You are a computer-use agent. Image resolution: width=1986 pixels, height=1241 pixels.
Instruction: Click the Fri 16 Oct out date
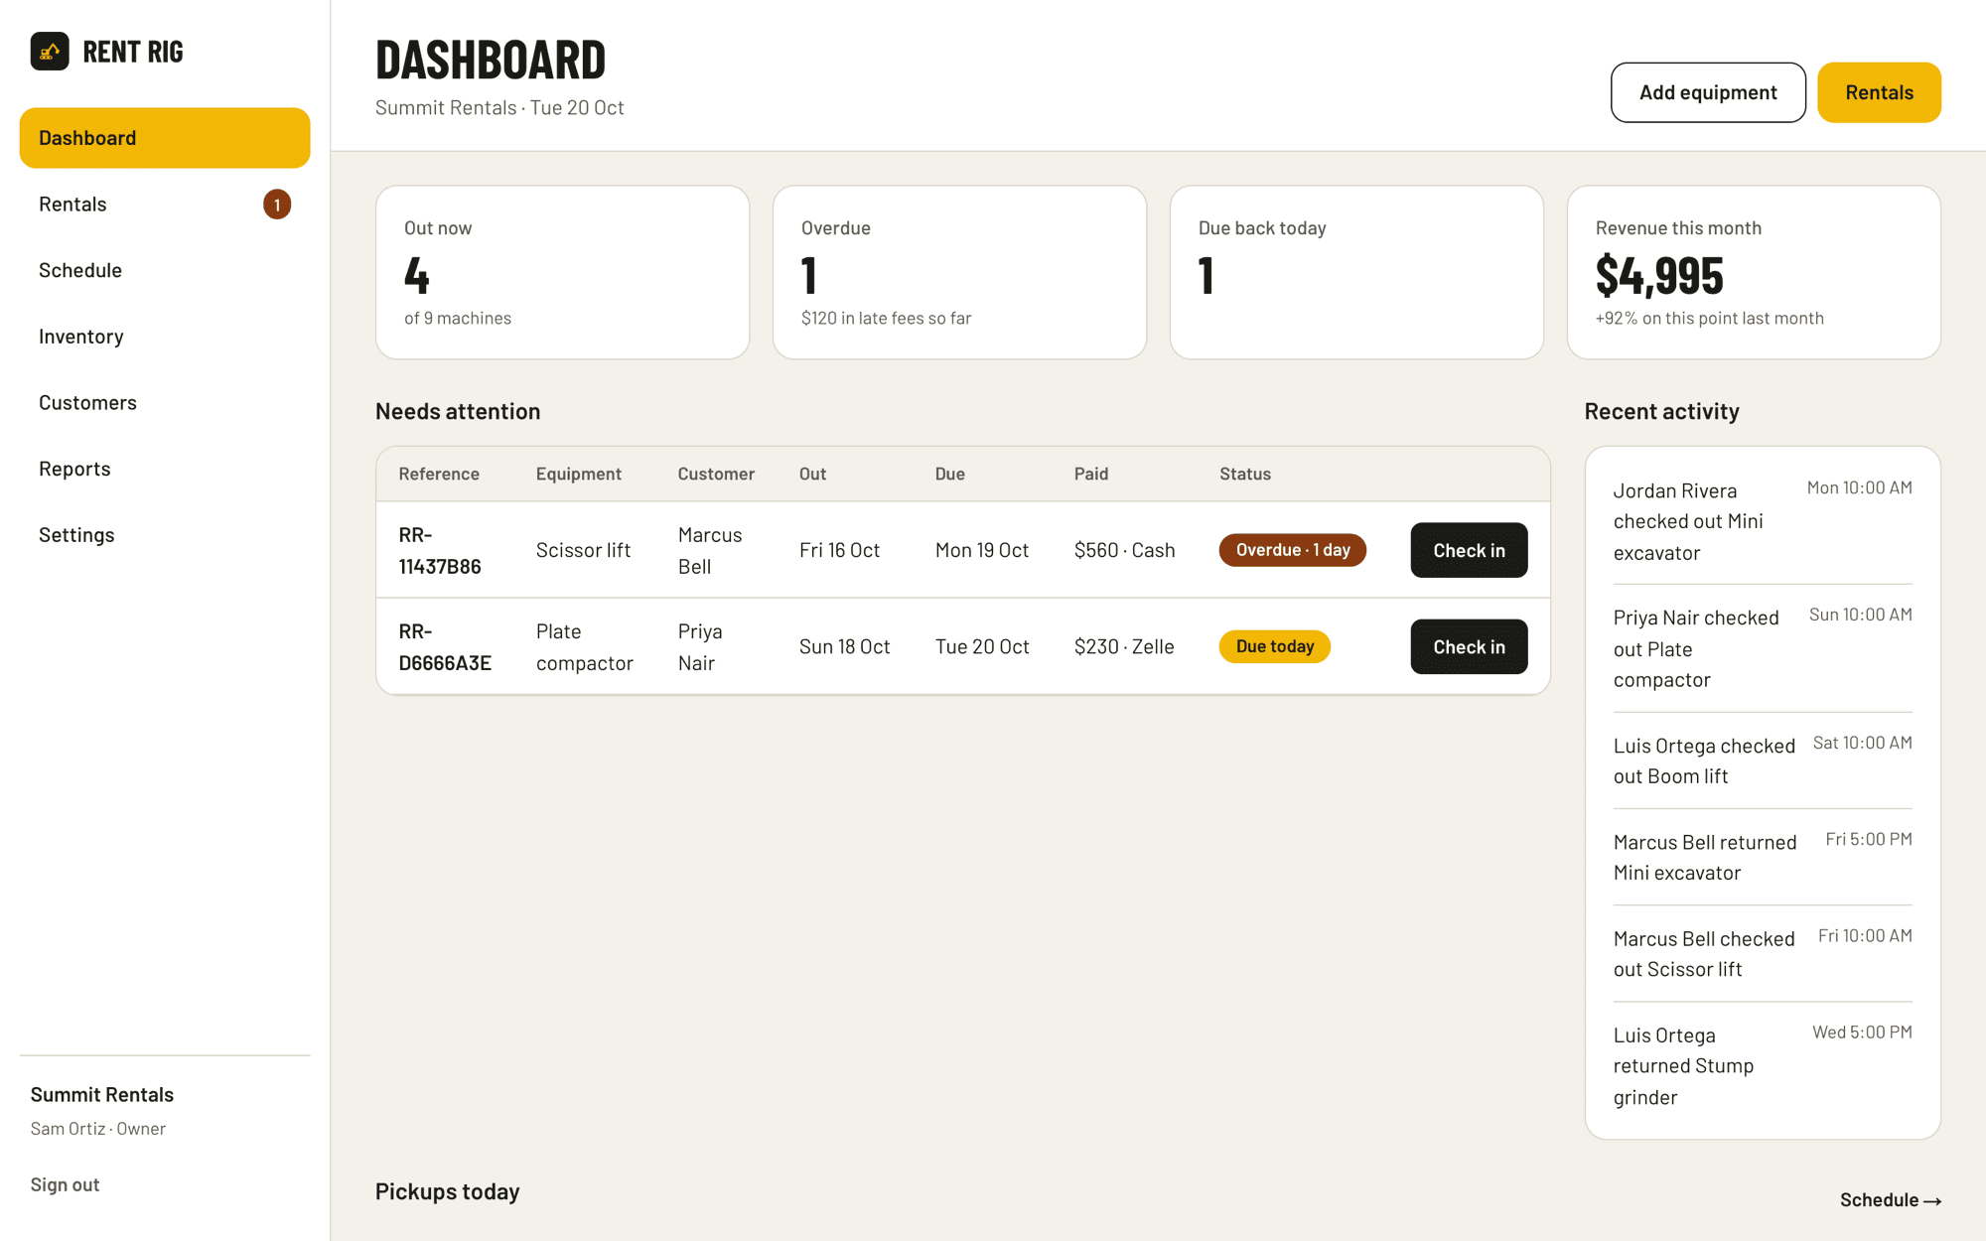click(839, 550)
